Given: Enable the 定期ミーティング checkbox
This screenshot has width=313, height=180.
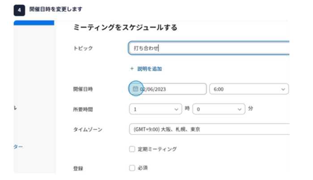Looking at the screenshot, I should (x=132, y=149).
